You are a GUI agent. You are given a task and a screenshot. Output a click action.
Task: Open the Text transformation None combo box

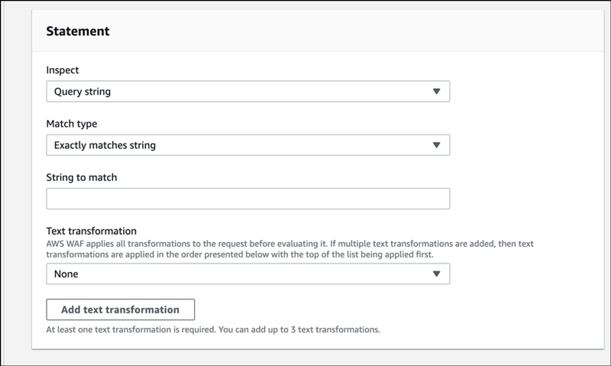click(x=247, y=274)
